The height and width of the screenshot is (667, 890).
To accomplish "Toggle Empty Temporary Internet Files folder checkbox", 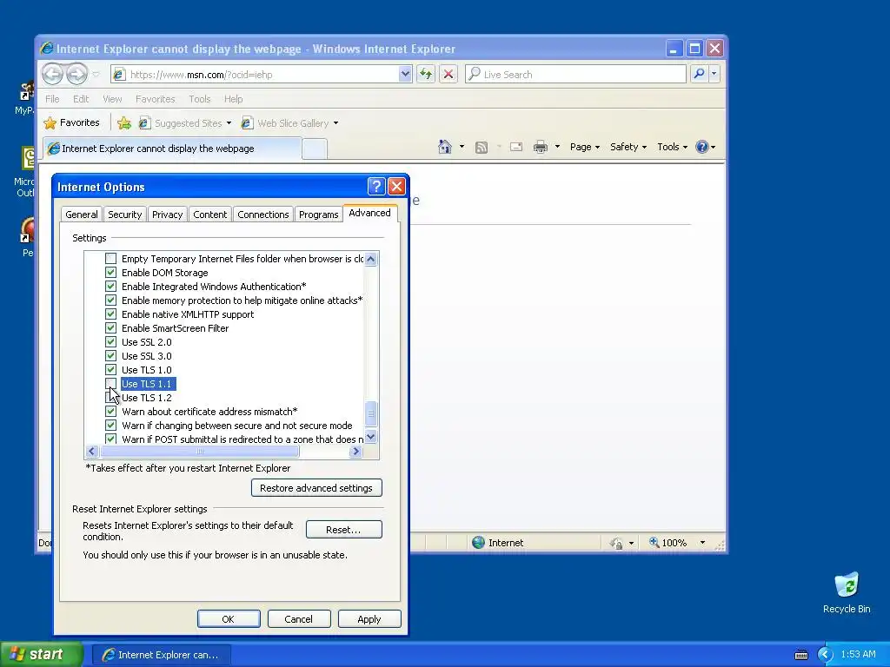I will 110,259.
